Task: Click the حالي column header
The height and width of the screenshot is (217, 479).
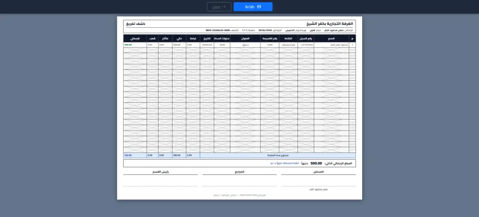Action: coord(179,38)
